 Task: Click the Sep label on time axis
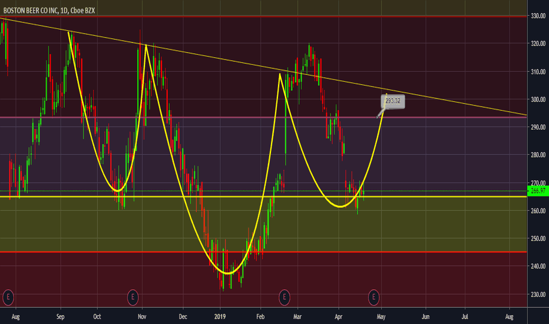[x=61, y=317]
